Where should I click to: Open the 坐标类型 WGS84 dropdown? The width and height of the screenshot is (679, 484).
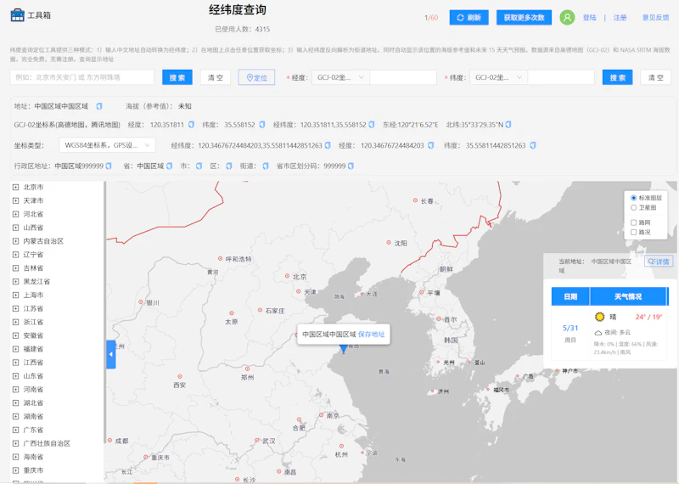pos(108,145)
